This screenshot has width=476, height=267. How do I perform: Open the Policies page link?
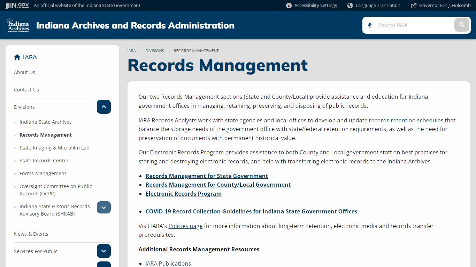coord(185,226)
